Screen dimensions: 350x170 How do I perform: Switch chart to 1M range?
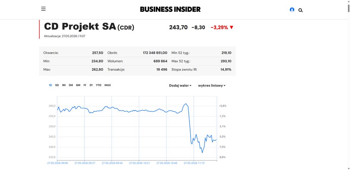(64, 85)
